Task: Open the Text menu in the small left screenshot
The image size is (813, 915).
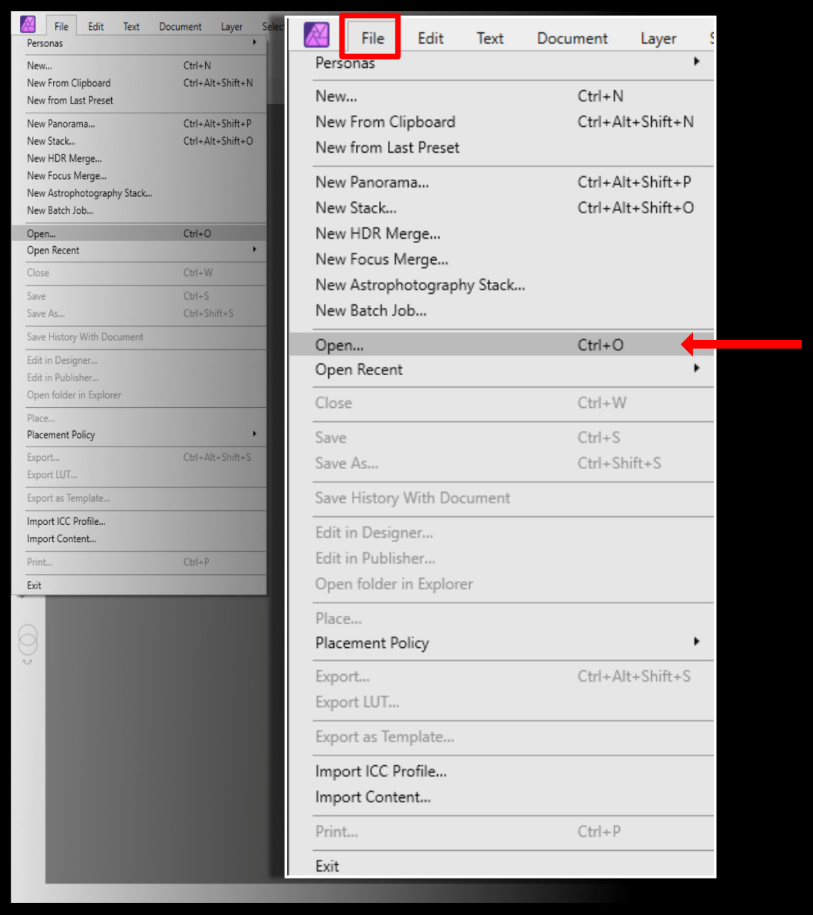Action: pyautogui.click(x=131, y=26)
